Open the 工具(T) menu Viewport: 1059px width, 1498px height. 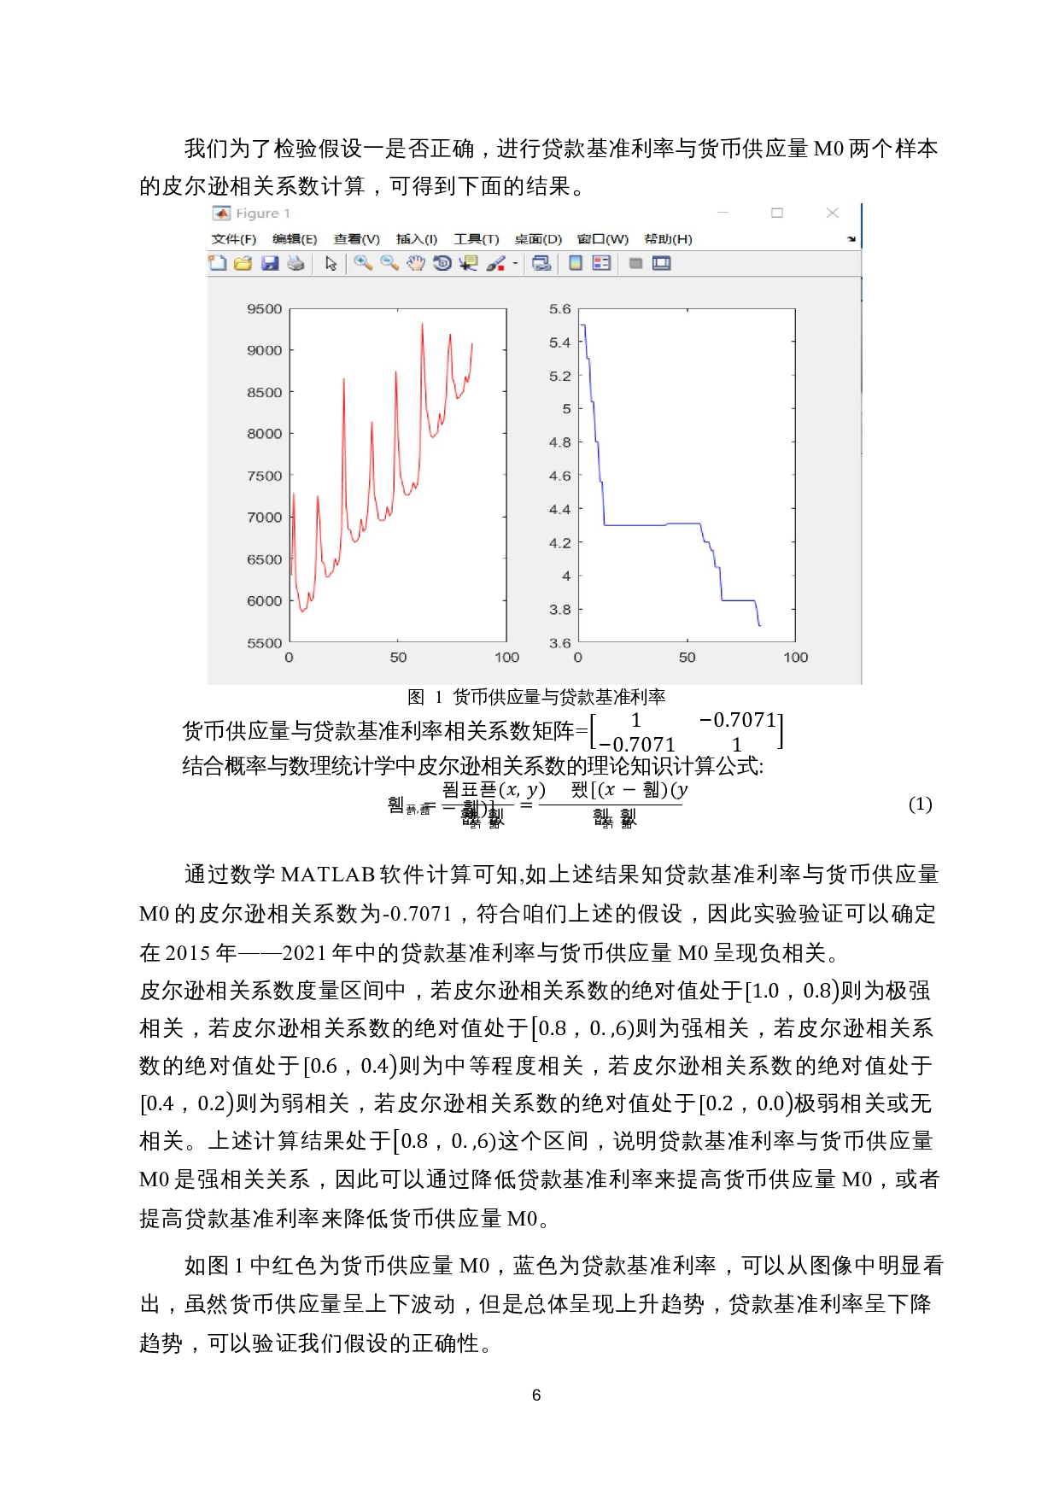[476, 239]
